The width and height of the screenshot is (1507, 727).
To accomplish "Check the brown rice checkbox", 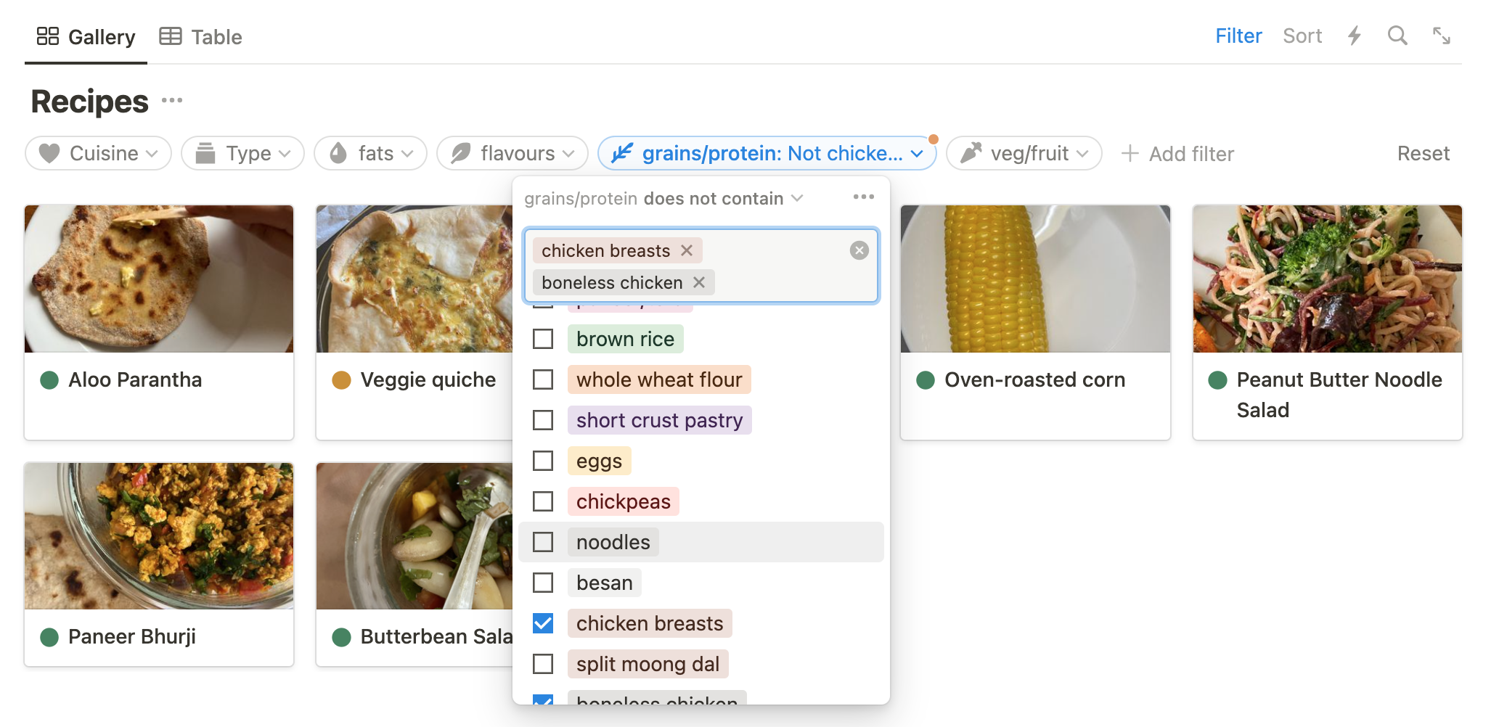I will [x=543, y=339].
